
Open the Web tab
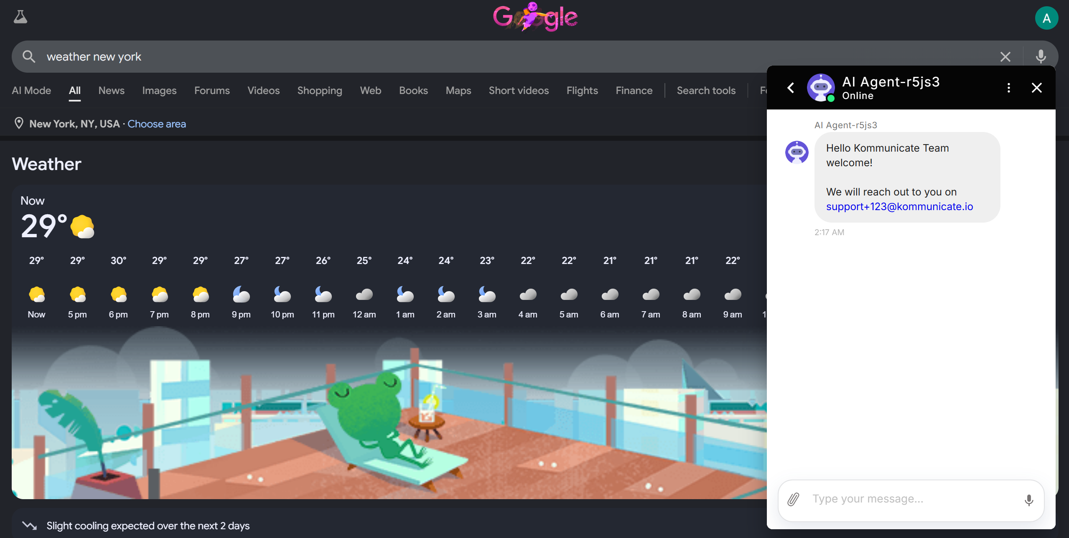tap(371, 91)
